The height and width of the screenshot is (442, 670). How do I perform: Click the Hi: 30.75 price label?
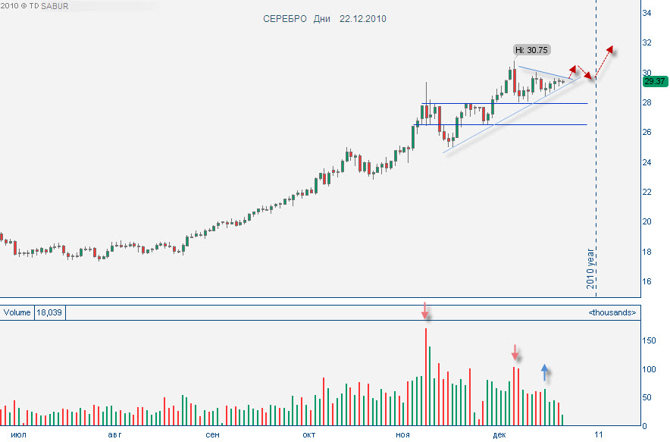[531, 50]
